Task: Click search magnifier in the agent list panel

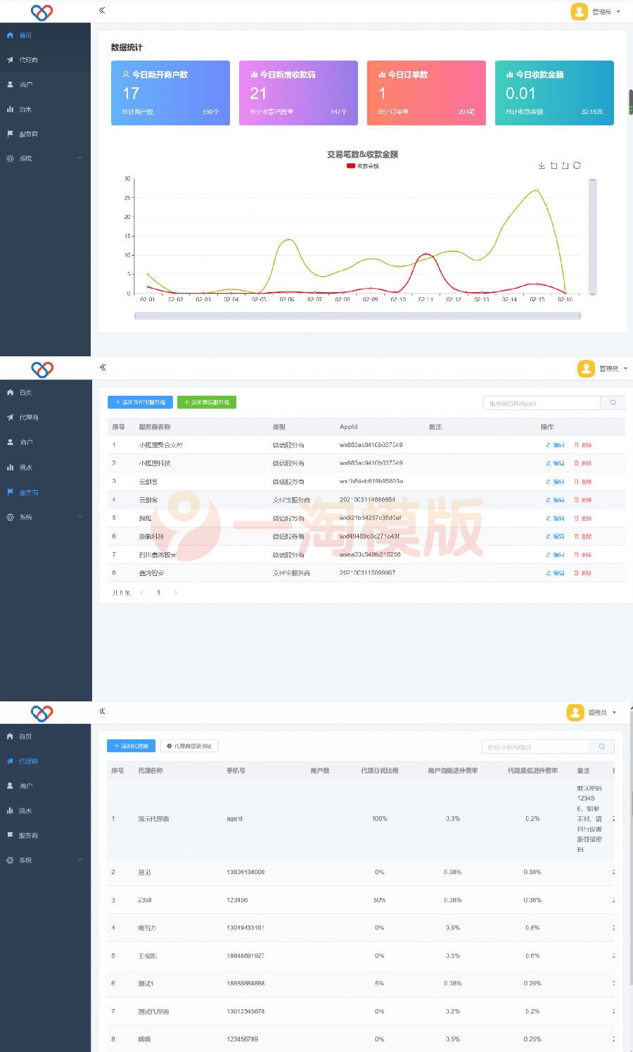Action: pos(601,746)
